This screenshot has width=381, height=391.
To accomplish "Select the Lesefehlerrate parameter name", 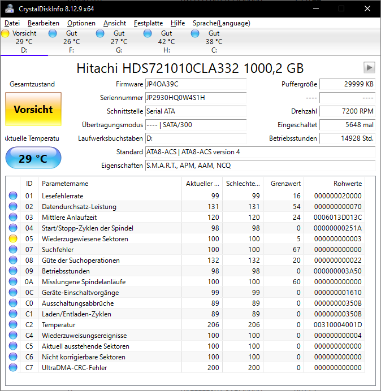I will 62,195.
